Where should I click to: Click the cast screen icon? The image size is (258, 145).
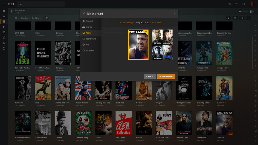point(243,4)
